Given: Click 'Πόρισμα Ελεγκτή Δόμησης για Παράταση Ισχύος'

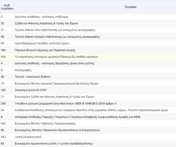Looking at the screenshot, I should point(45,50).
